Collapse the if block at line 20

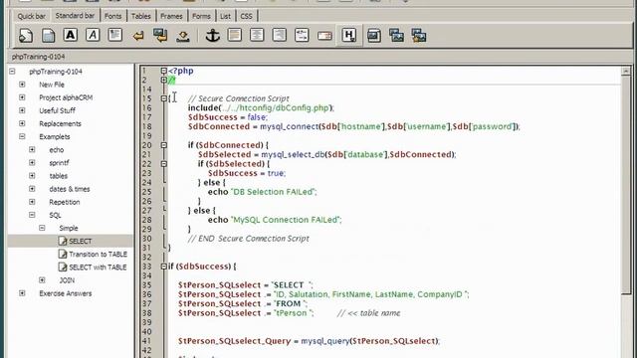click(x=163, y=145)
